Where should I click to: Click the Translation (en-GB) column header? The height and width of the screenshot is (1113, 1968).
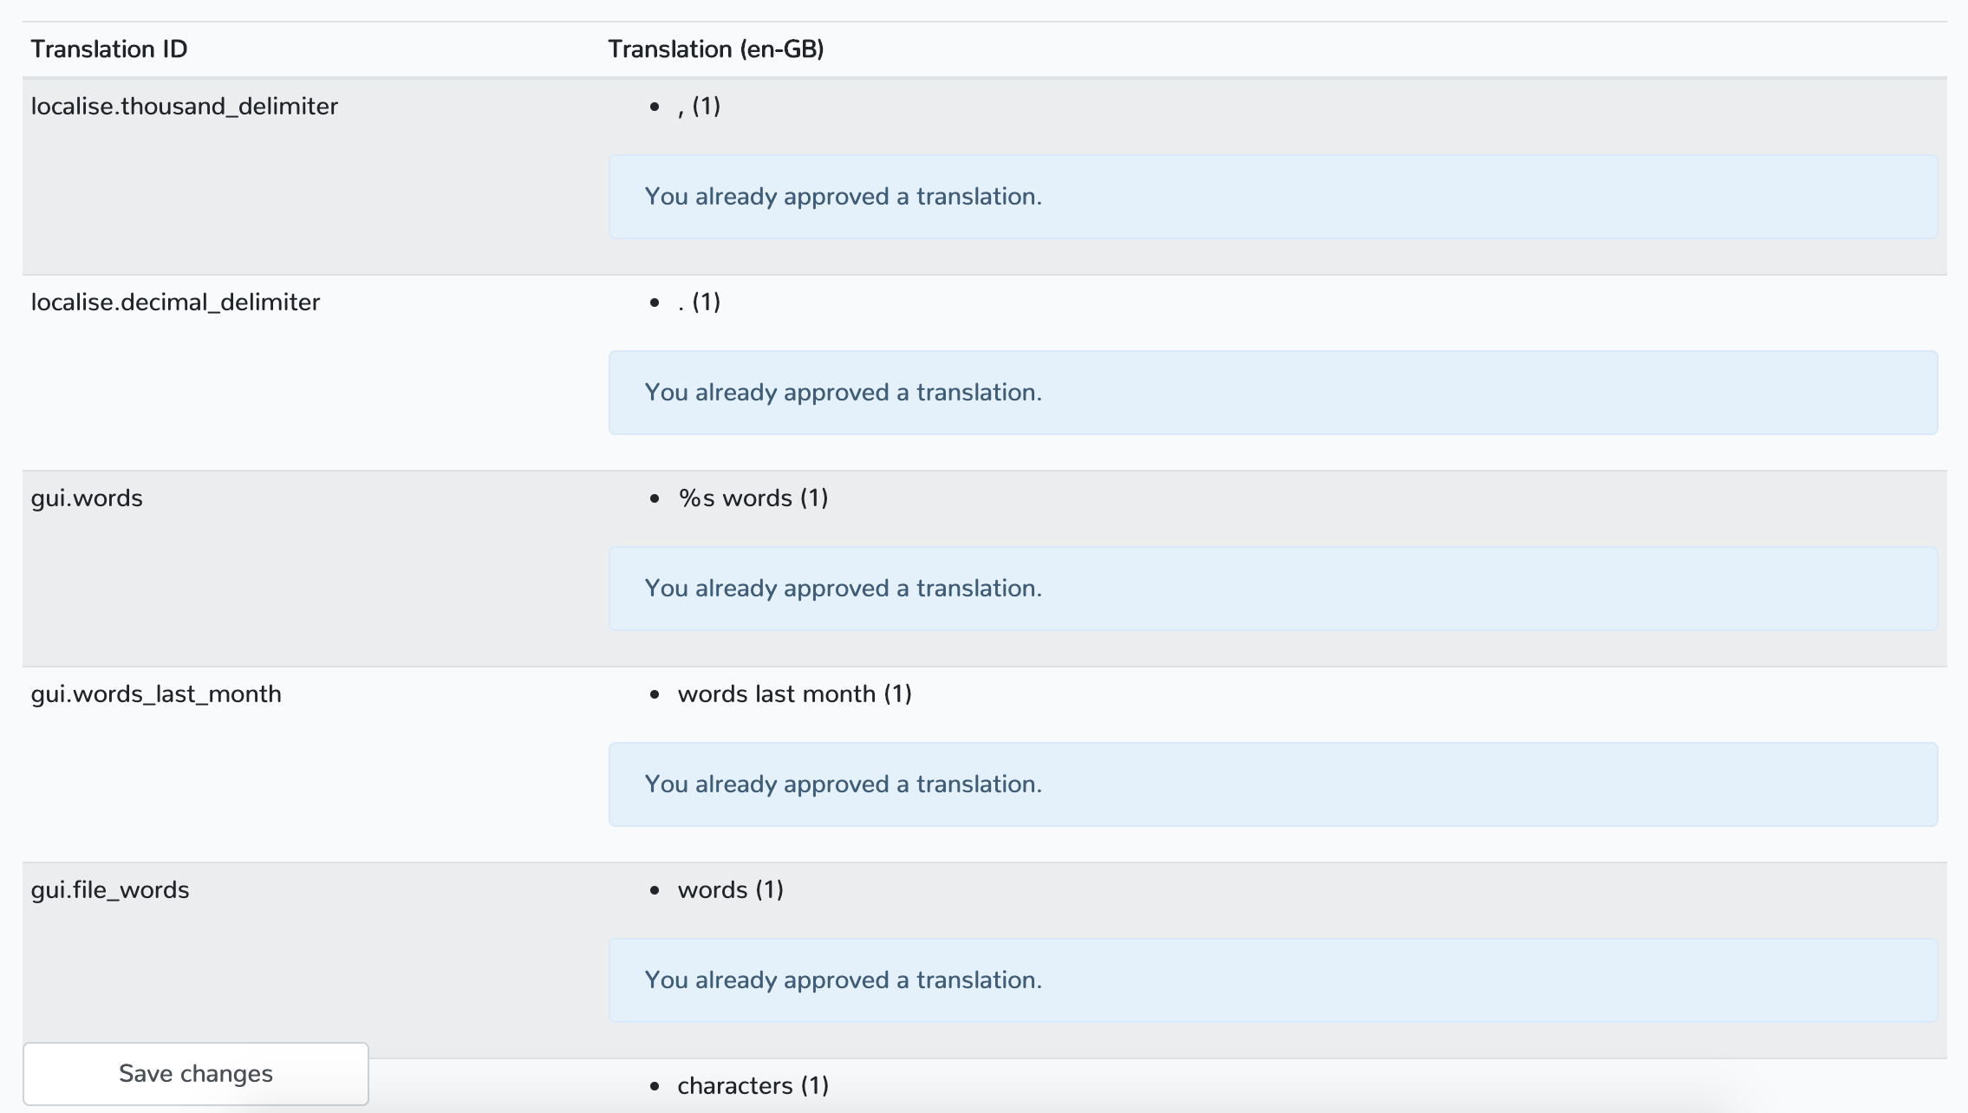tap(715, 49)
